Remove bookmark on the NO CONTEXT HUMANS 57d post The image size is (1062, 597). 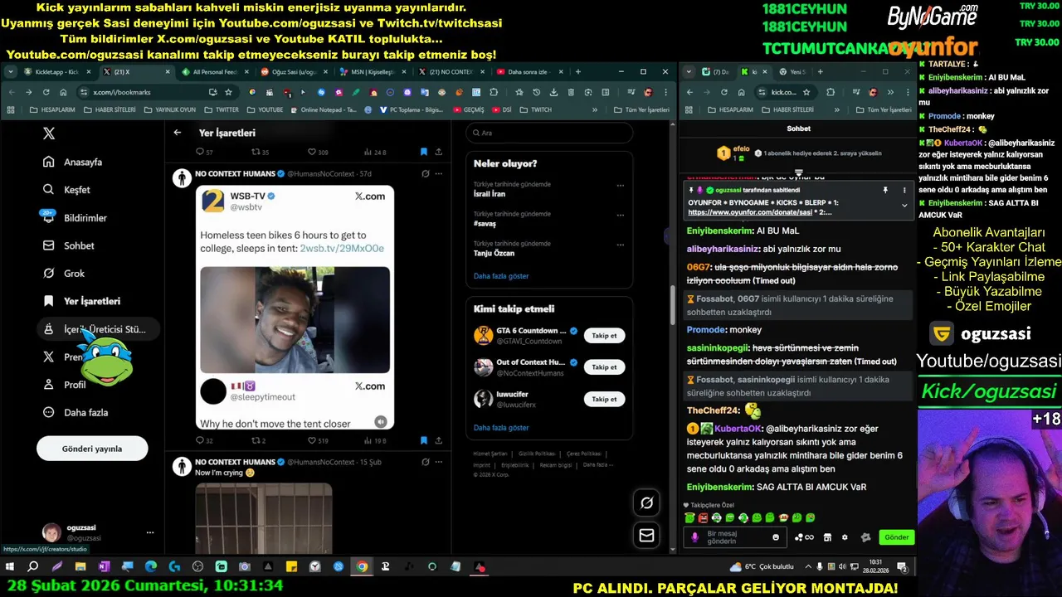424,440
